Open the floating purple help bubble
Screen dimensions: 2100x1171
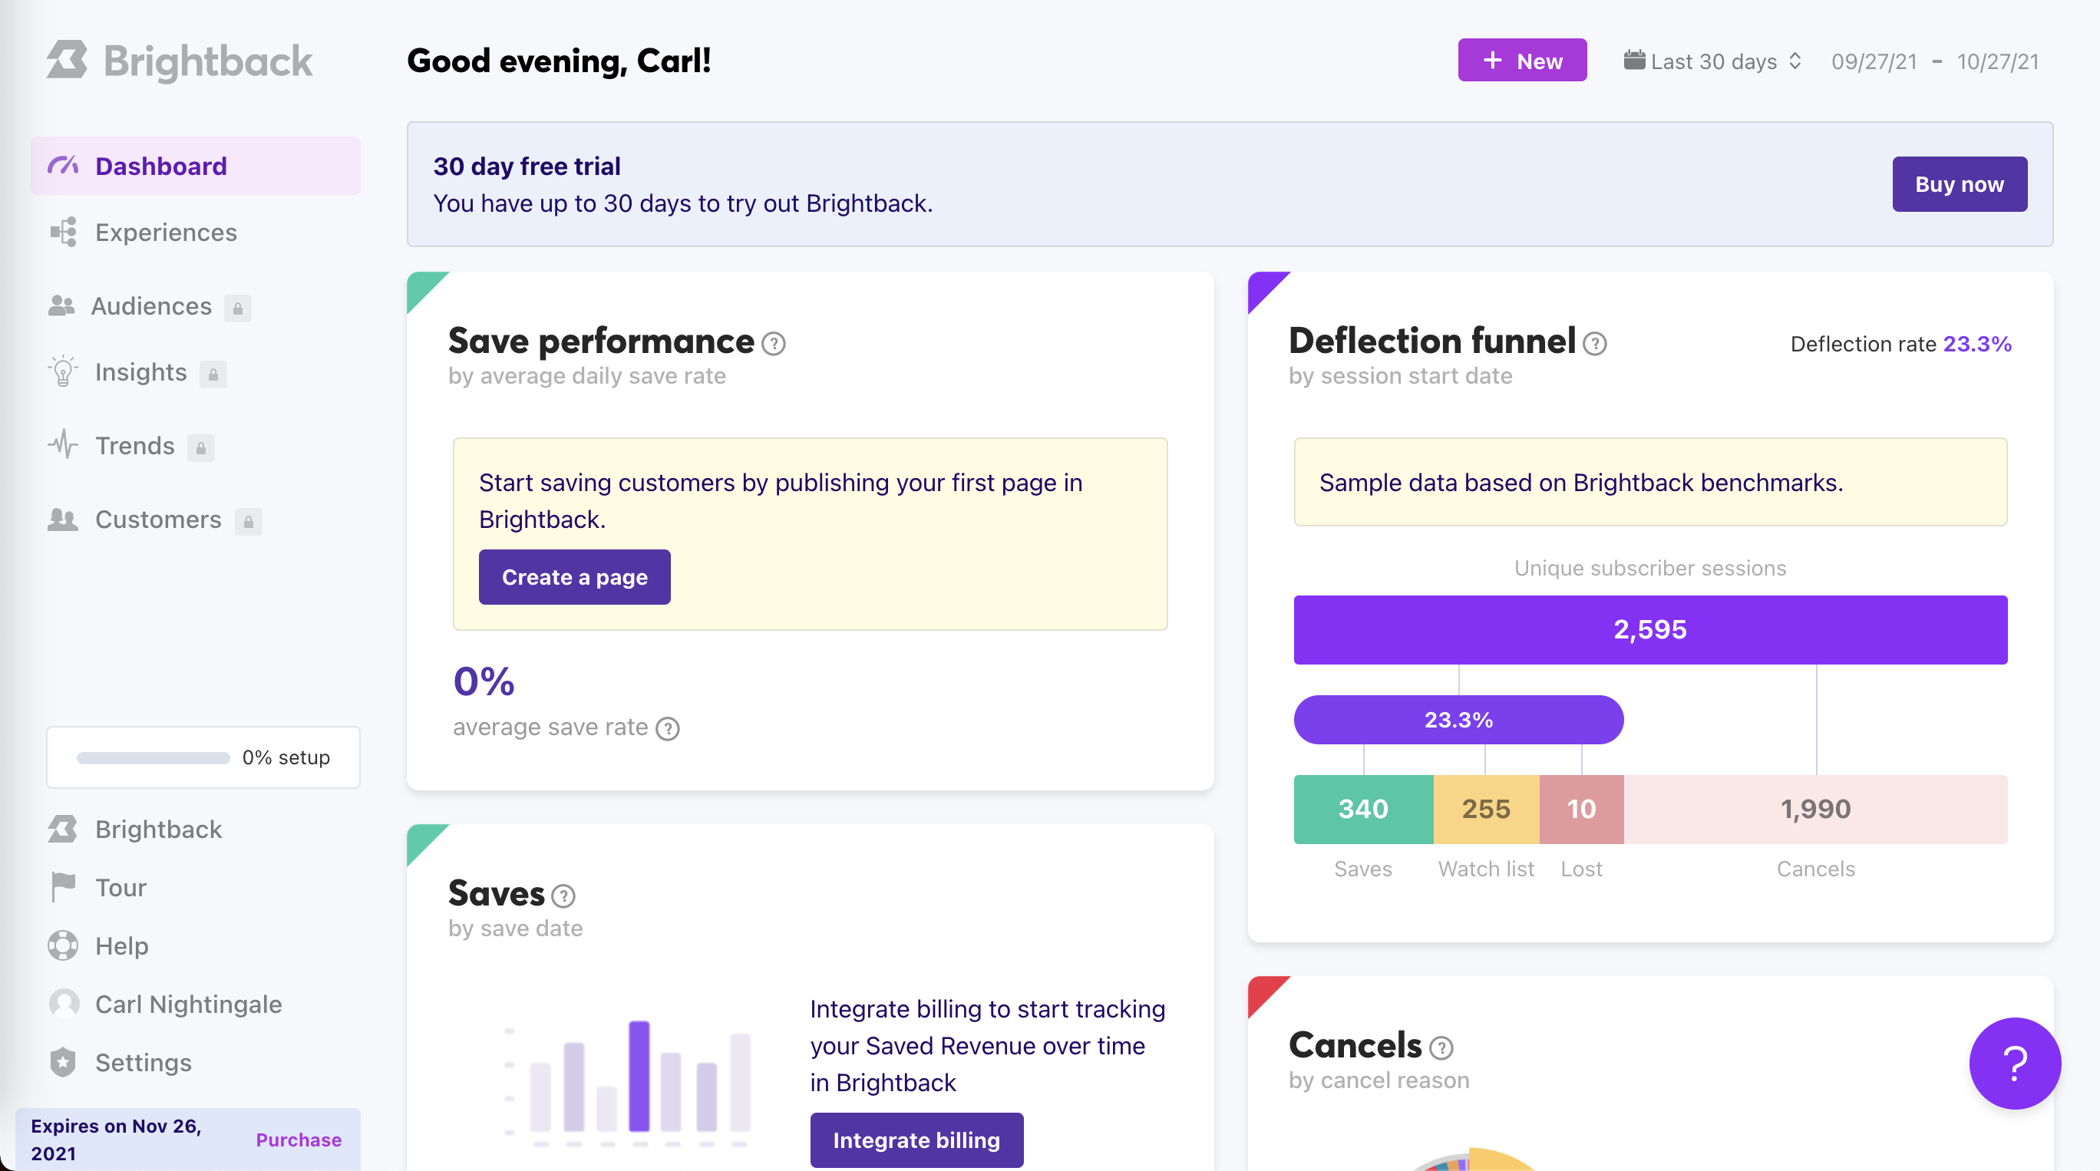(x=2013, y=1063)
